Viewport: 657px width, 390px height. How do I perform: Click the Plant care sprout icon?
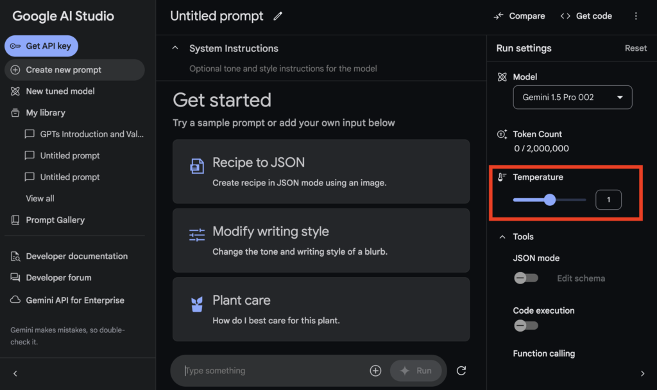197,304
